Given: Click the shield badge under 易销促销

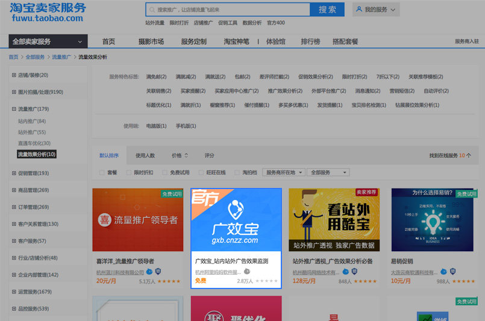Looking at the screenshot, I should (x=453, y=272).
